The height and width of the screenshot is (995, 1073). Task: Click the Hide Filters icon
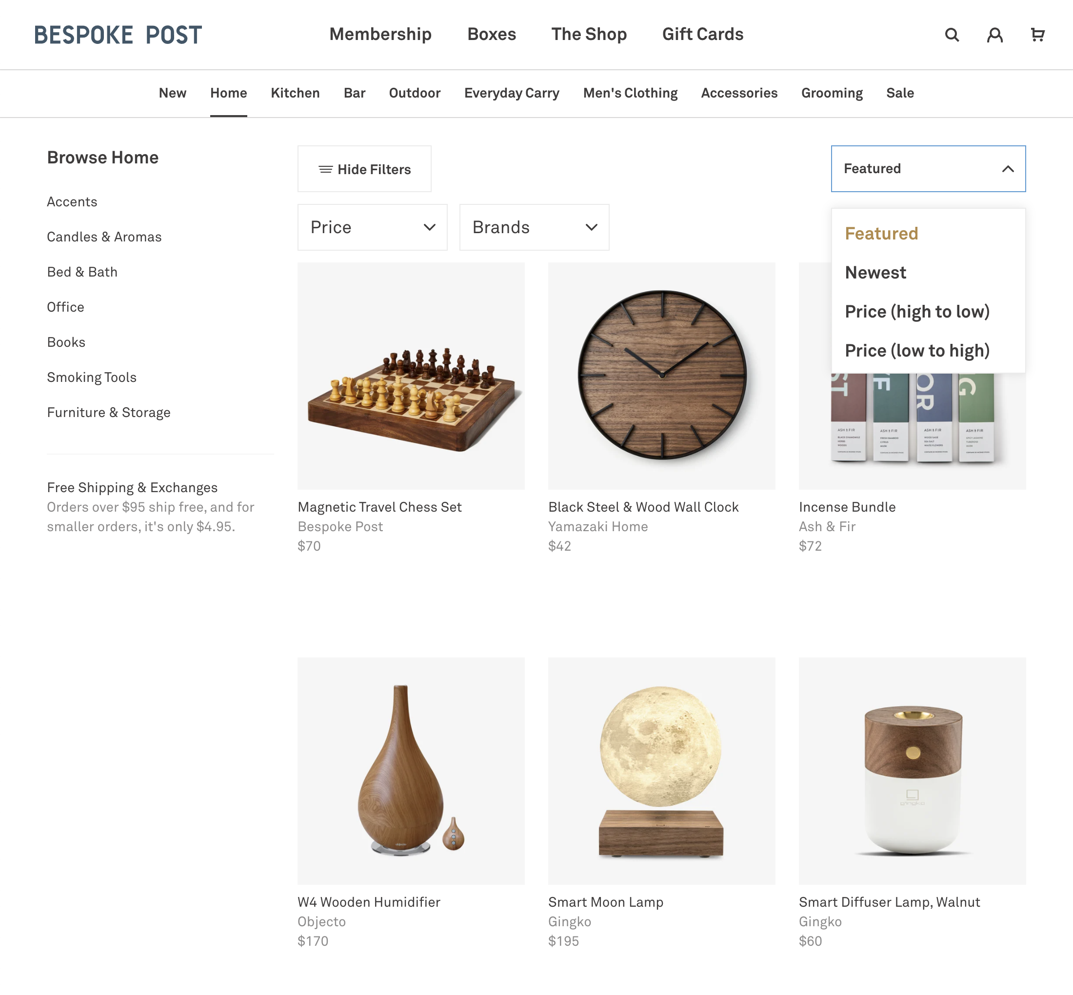click(325, 169)
